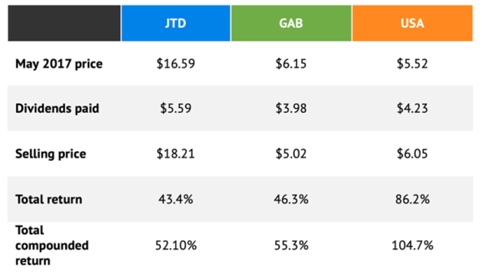Select the $6.15 GAB price cell
Image resolution: width=487 pixels, height=276 pixels.
tap(291, 64)
